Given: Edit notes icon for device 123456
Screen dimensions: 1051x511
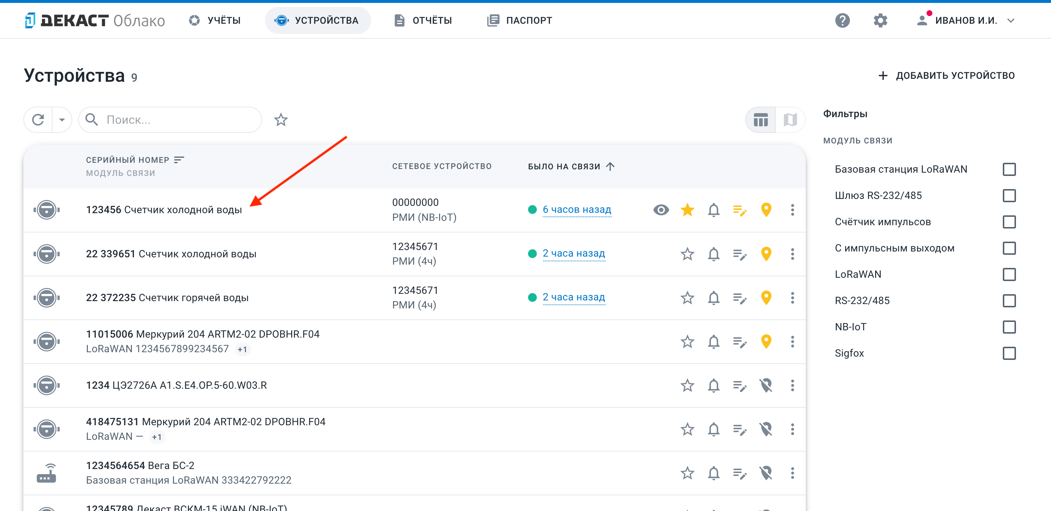Looking at the screenshot, I should click(740, 210).
